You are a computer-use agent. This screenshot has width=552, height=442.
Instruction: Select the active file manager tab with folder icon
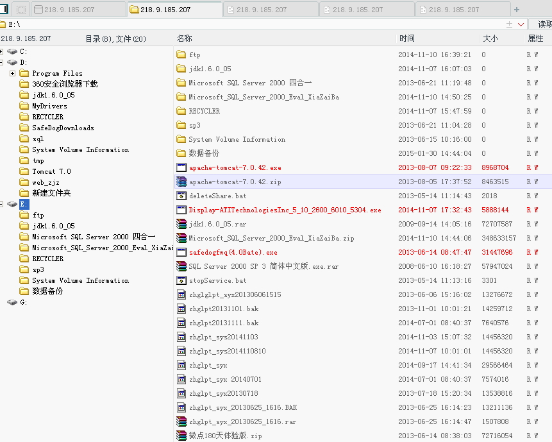[174, 10]
